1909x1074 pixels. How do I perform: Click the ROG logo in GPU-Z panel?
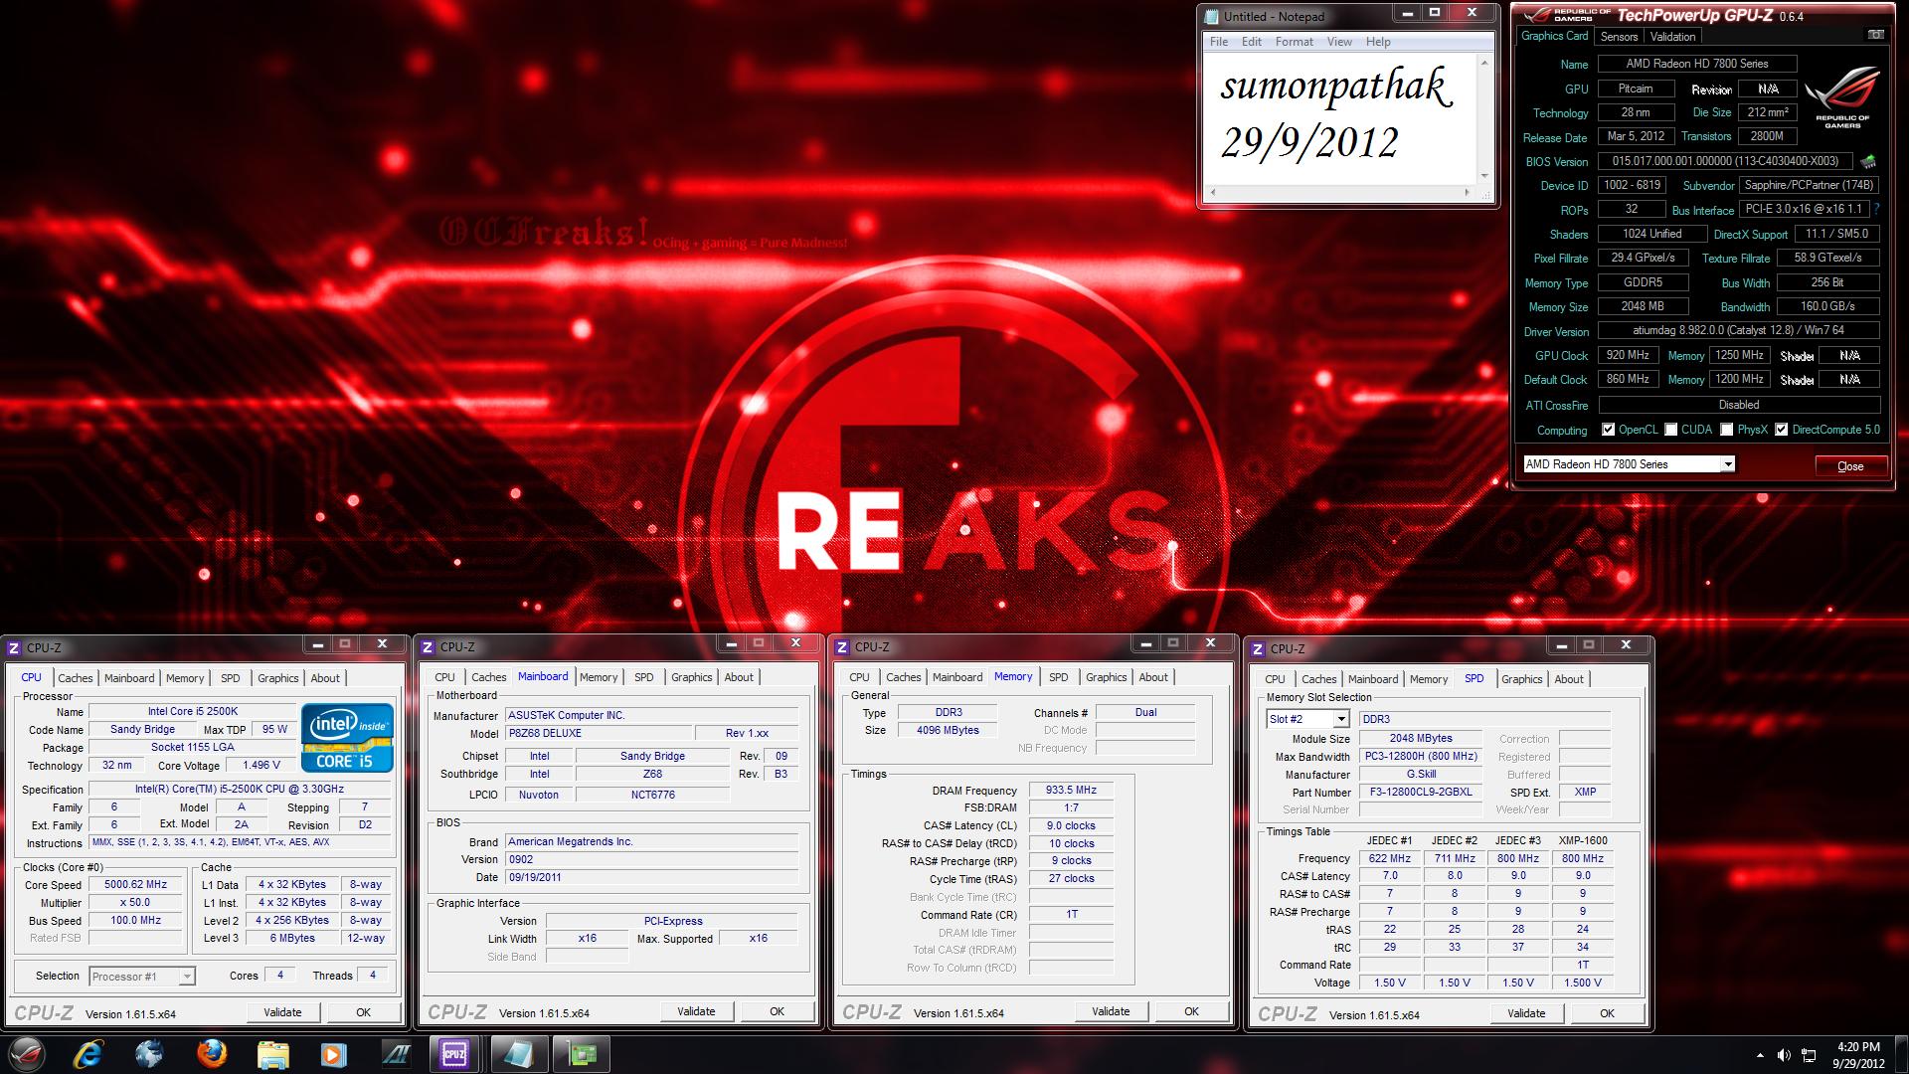(1842, 96)
